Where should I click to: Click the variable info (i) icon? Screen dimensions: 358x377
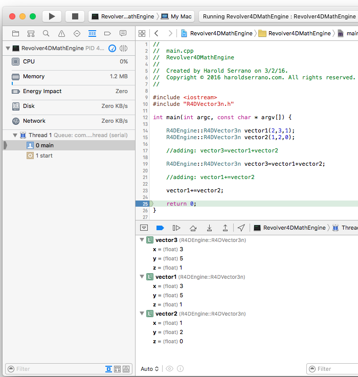181,369
